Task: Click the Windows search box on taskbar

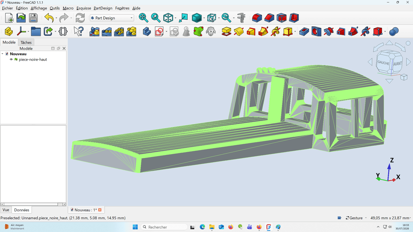Action: click(164, 227)
